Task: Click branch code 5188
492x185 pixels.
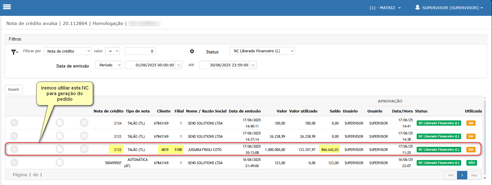Action: click(178, 150)
